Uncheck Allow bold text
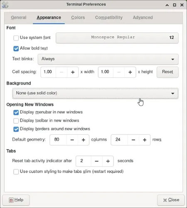Viewport: 187px width, 208px height. pyautogui.click(x=16, y=49)
